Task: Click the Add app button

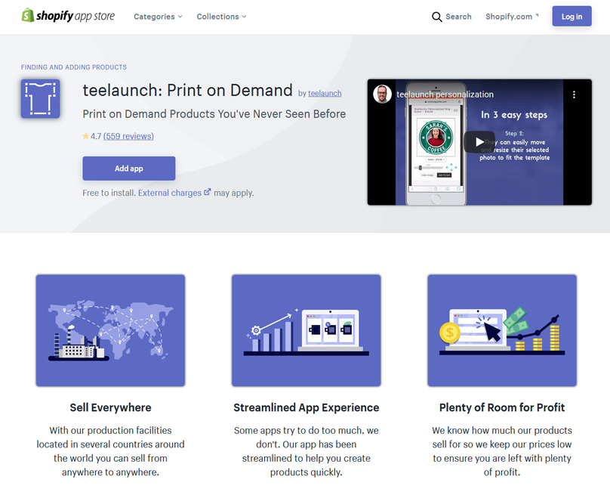Action: click(x=129, y=169)
